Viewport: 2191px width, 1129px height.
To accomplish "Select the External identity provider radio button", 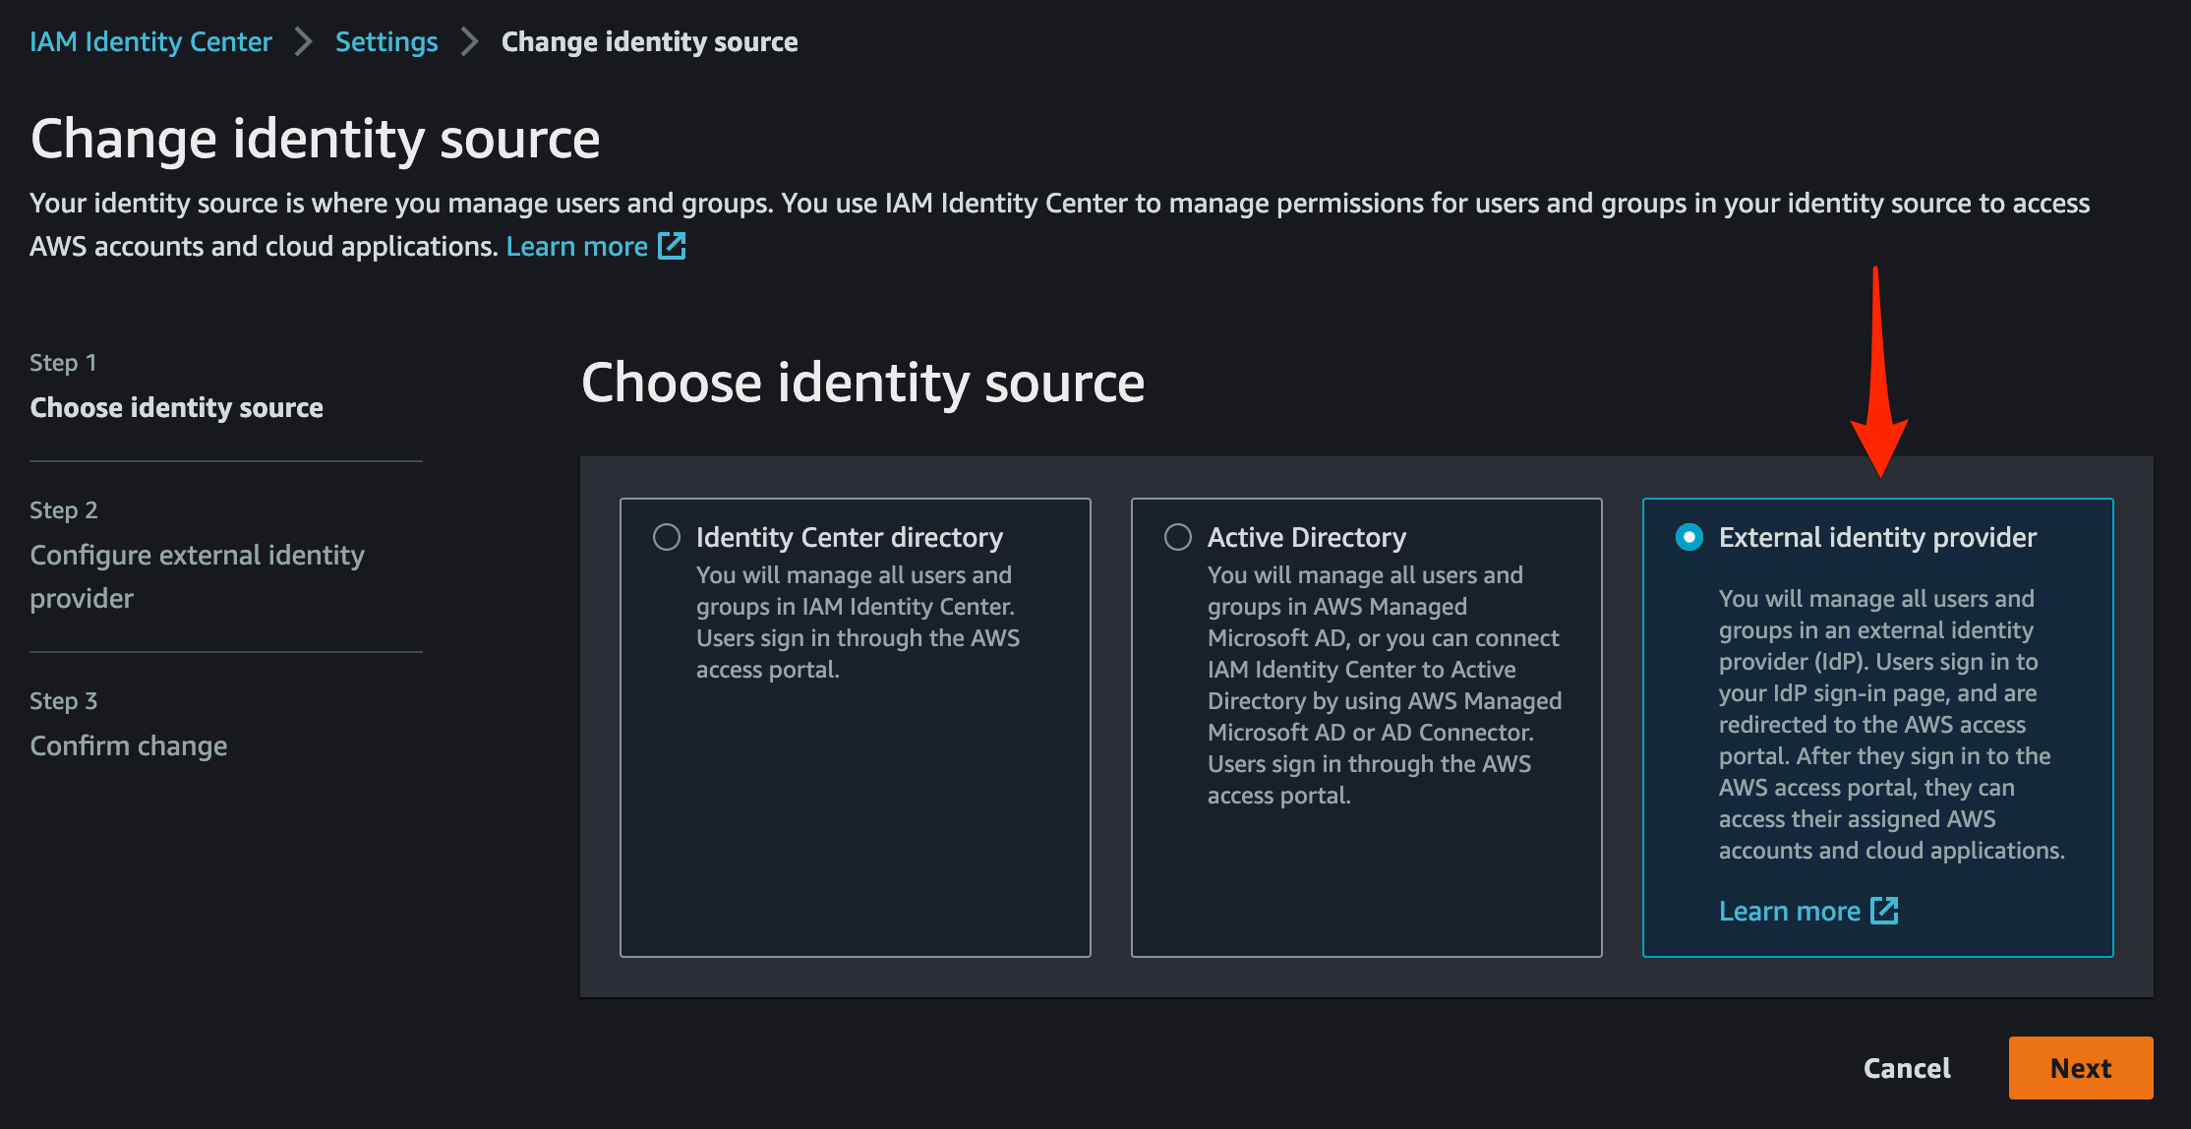I will point(1689,537).
